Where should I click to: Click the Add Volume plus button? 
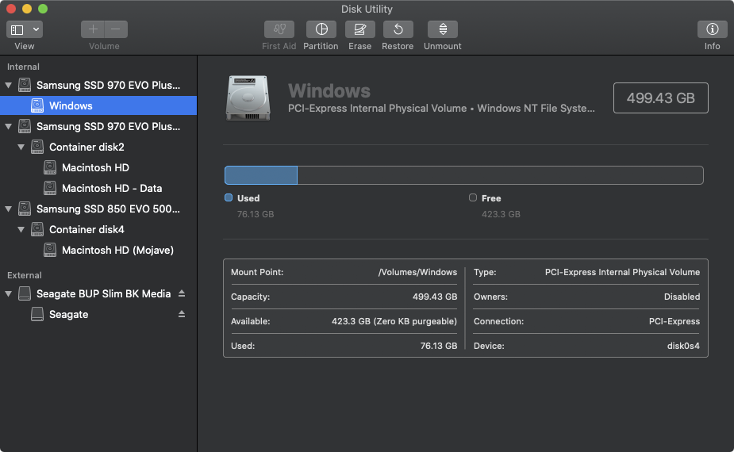(93, 29)
